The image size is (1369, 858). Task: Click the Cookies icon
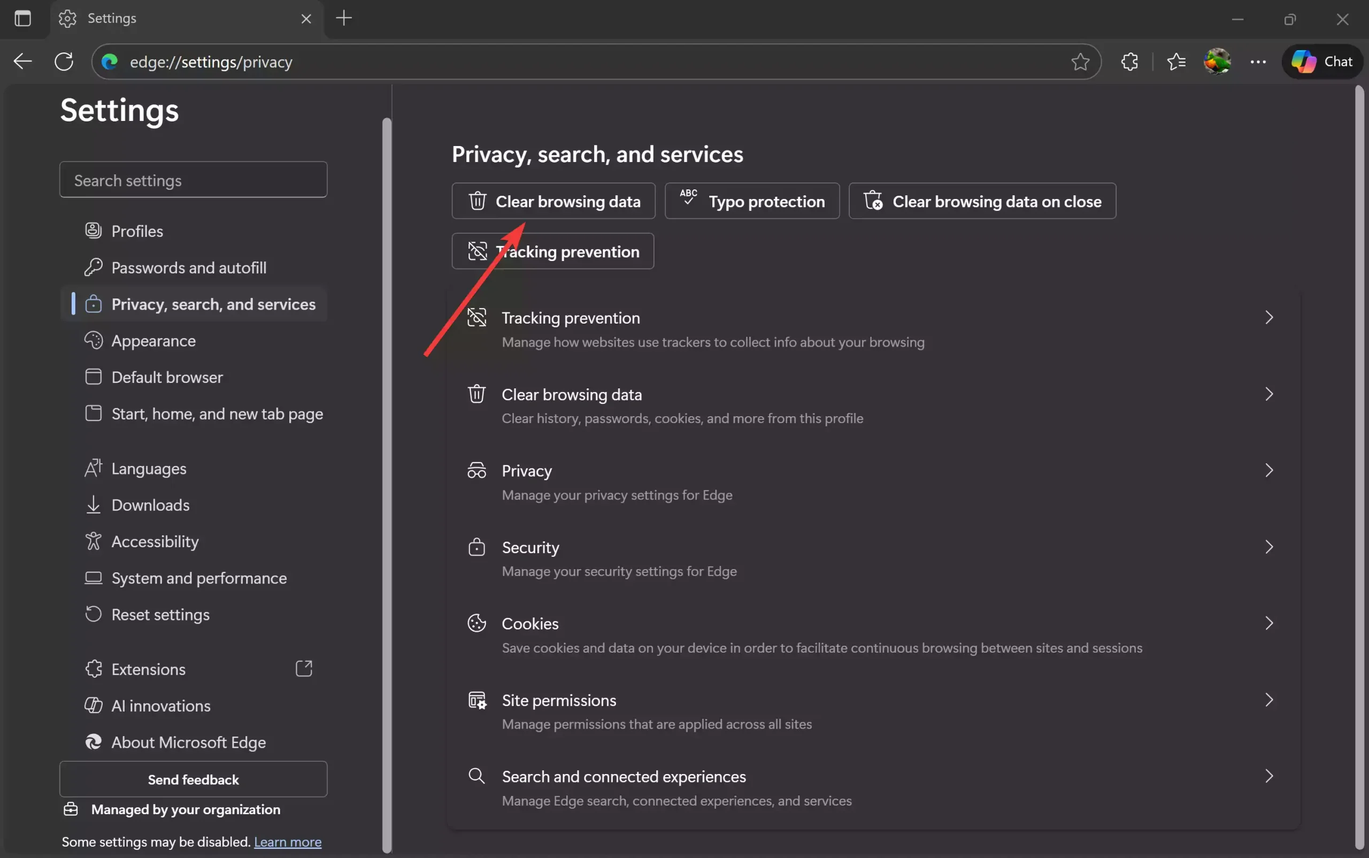[476, 623]
